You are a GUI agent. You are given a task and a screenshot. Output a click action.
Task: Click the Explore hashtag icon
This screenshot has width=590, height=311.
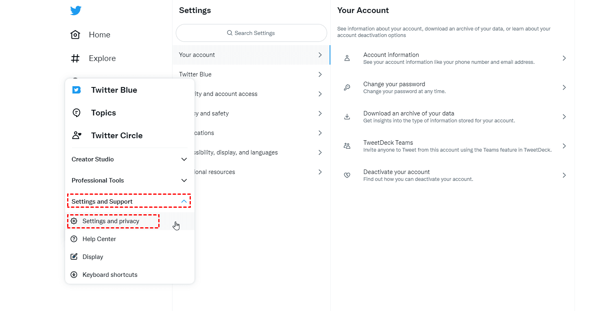click(x=75, y=59)
